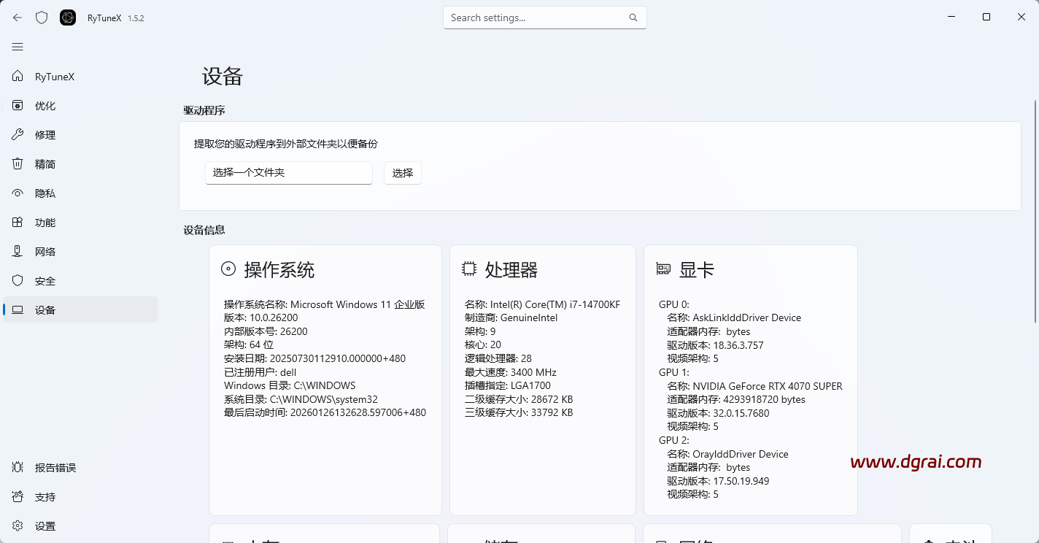The width and height of the screenshot is (1039, 543).
Task: Click the 选择 folder picker button
Action: click(402, 173)
